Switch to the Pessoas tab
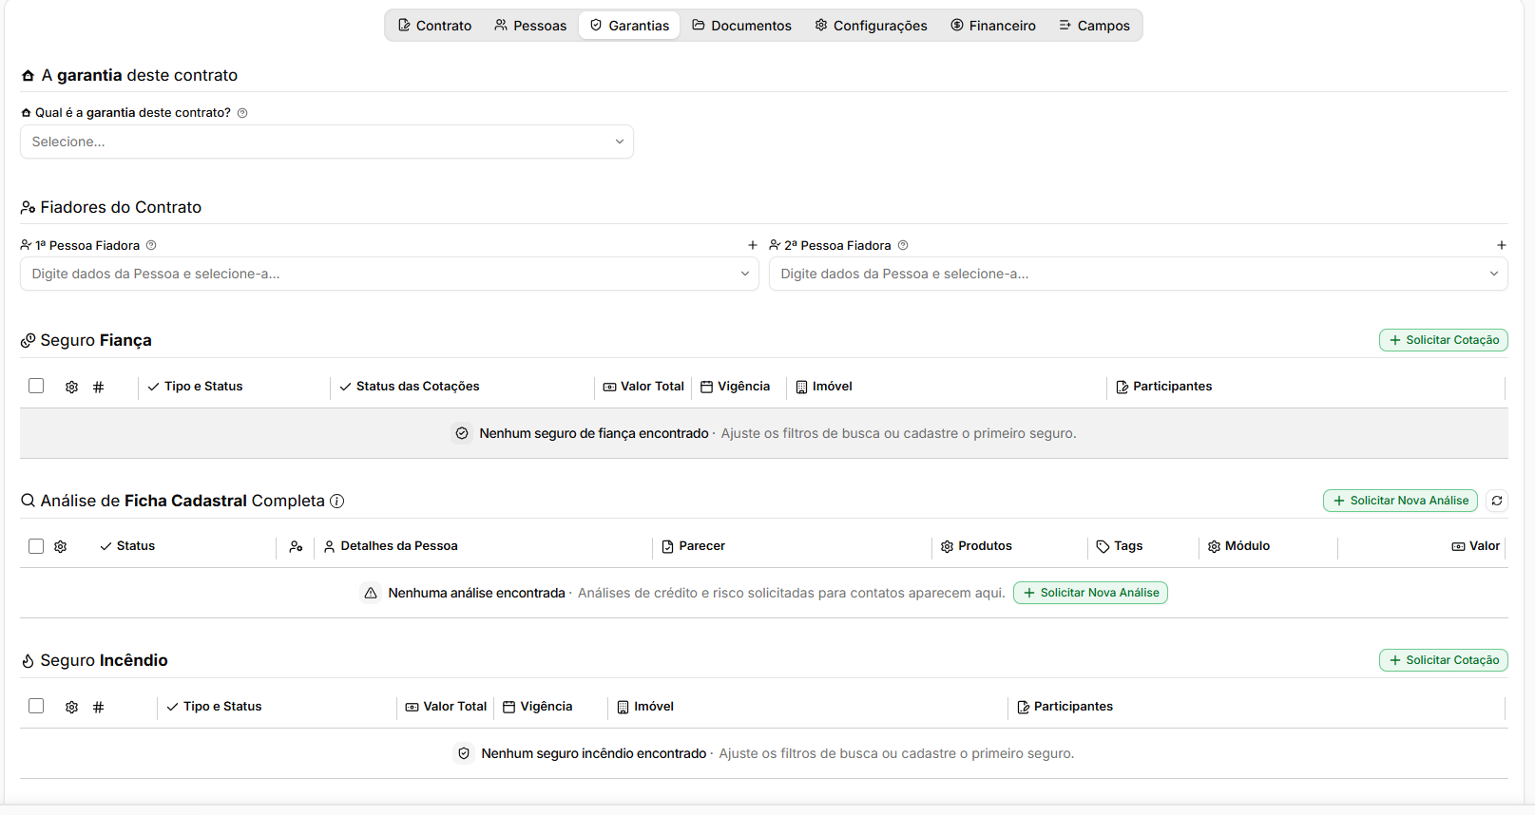 pos(530,26)
